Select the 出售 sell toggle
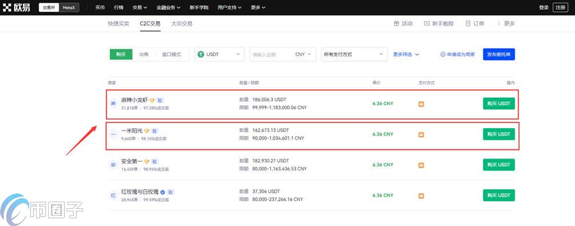 (x=144, y=54)
